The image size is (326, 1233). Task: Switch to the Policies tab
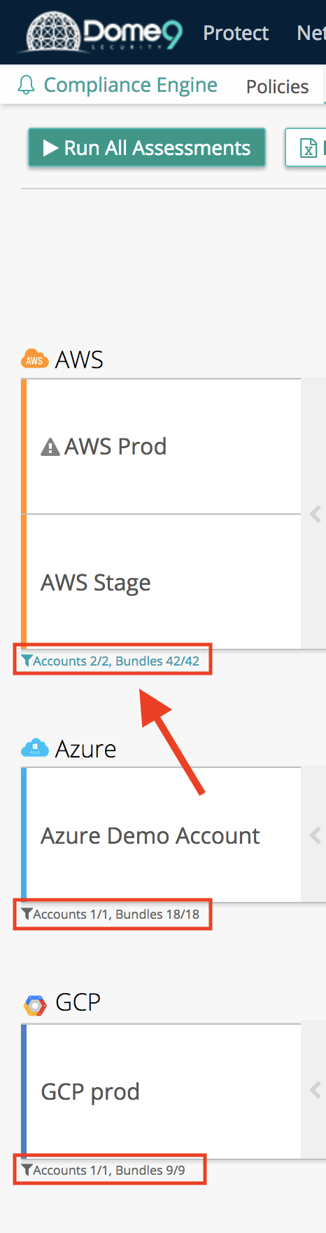277,86
